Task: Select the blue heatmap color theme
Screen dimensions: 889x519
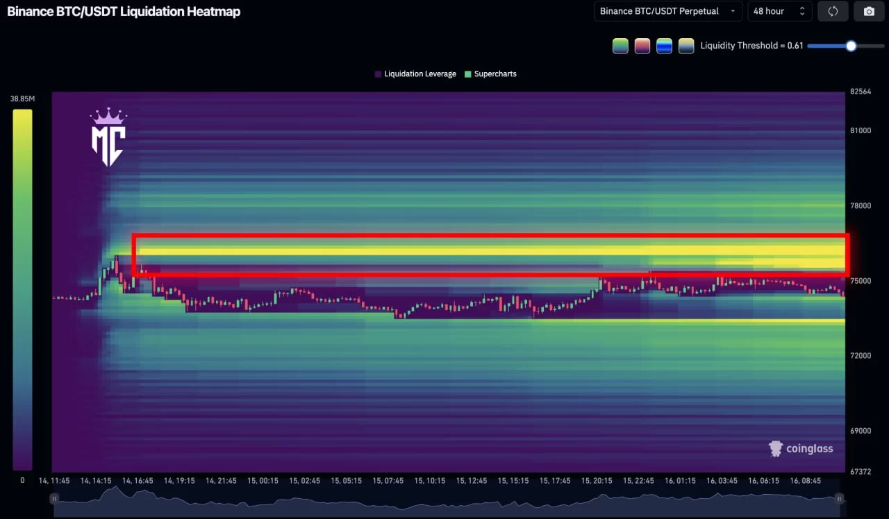Action: (665, 46)
